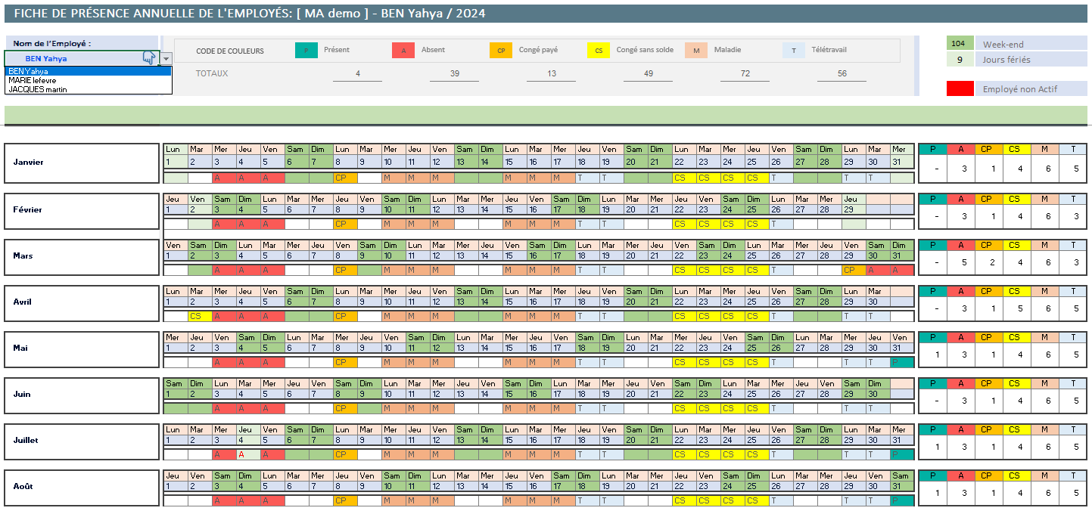Click the green Week-end count box
Viewport: 1092px width, 511px height.
coord(960,44)
